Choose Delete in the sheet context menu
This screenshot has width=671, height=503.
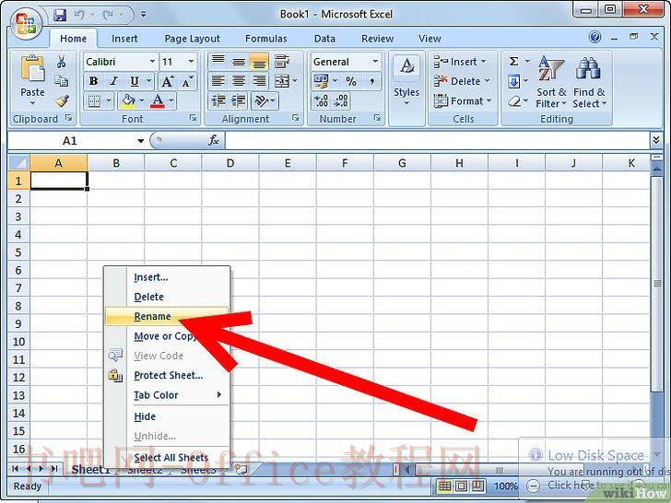pos(167,297)
